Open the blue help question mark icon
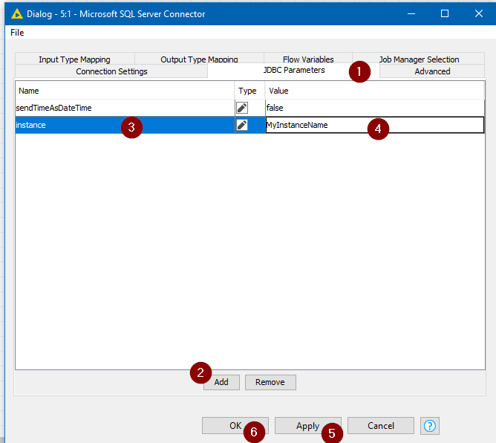The image size is (496, 443). coord(429,425)
